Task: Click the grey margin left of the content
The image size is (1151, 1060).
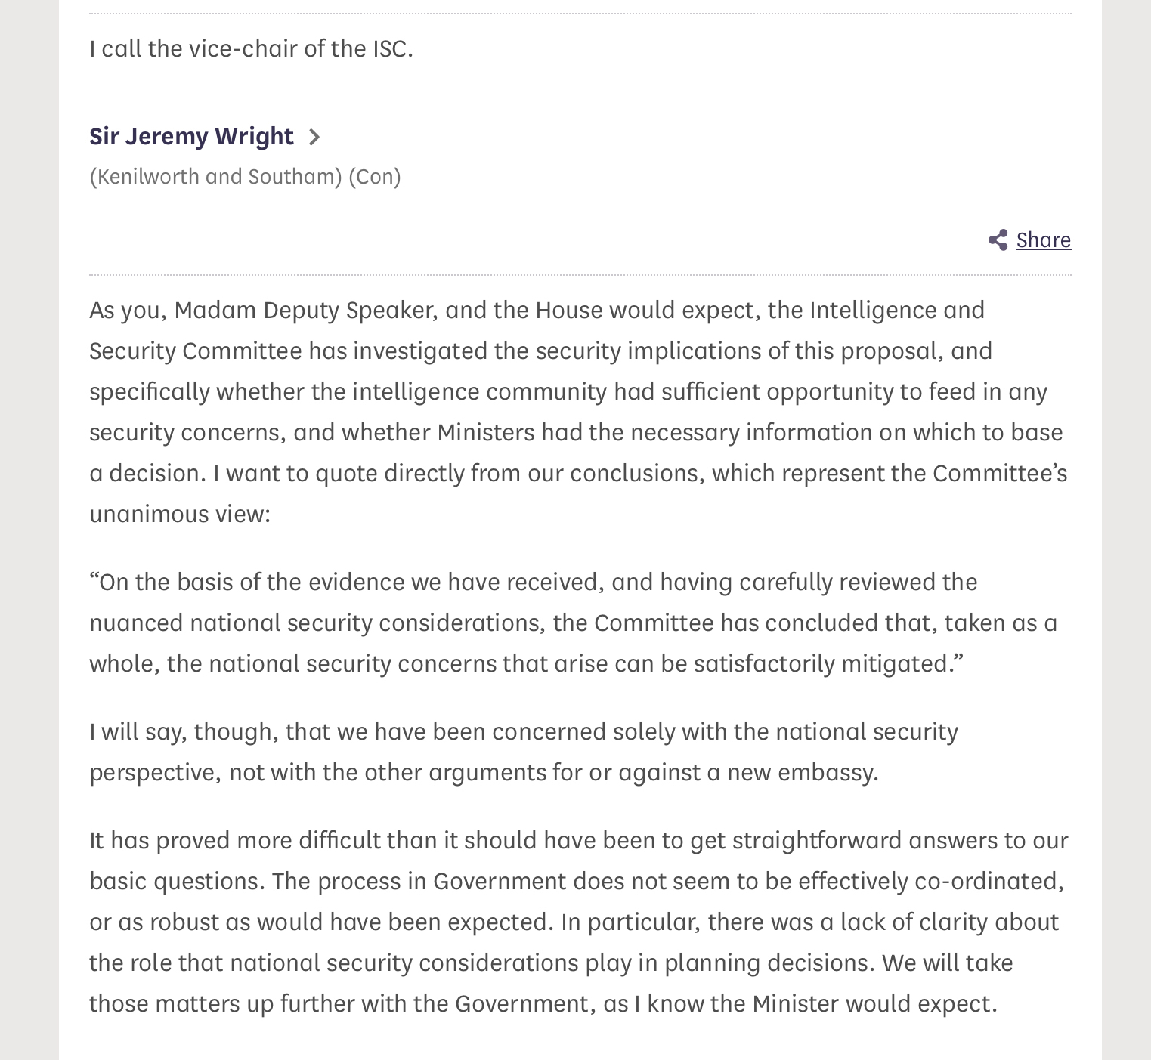Action: (x=29, y=529)
